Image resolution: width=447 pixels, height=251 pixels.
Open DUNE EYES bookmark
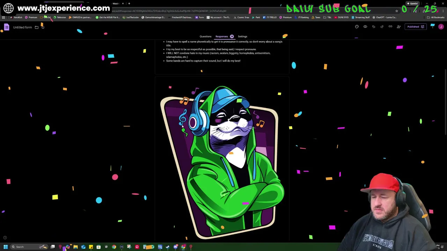tap(342, 17)
